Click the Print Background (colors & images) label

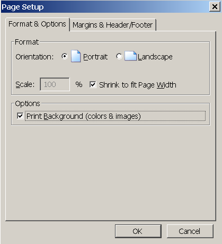(84, 116)
